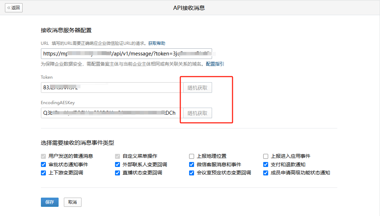
Task: Uncheck 直播状态变更回调
Action: [x=117, y=173]
